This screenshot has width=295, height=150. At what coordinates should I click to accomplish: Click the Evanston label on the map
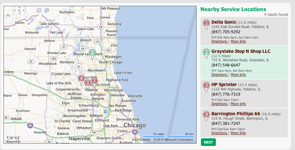pyautogui.click(x=129, y=101)
